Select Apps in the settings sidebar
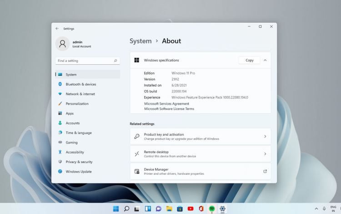The width and height of the screenshot is (341, 214). [x=70, y=113]
